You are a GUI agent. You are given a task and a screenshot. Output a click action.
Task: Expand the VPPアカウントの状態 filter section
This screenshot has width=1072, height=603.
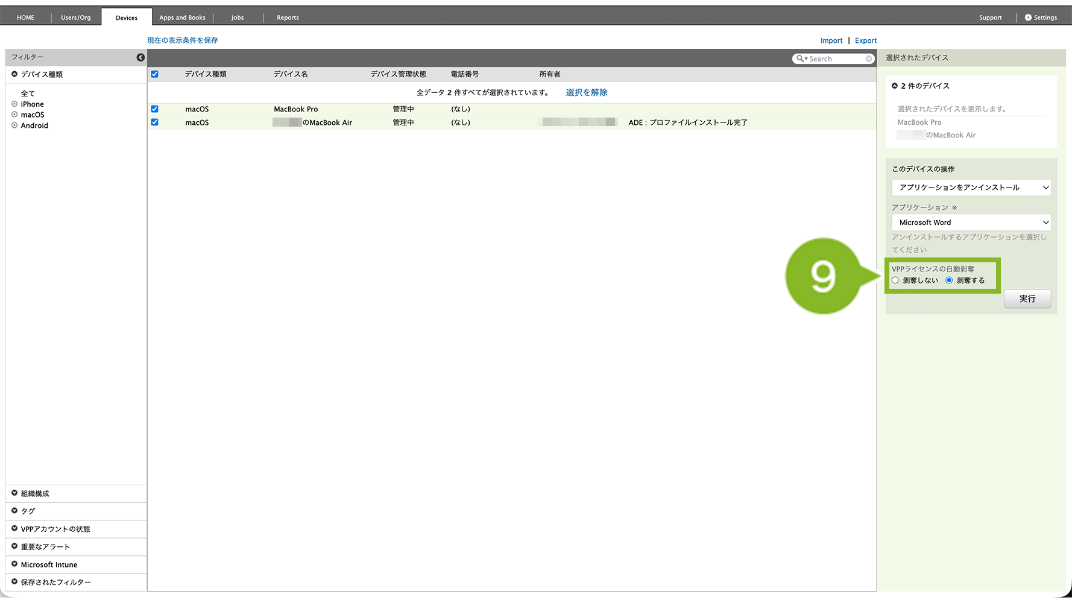coord(14,529)
